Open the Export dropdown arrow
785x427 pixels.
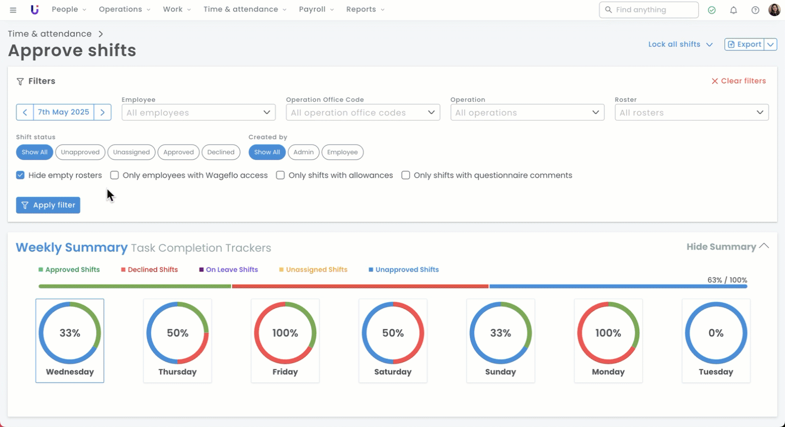click(770, 44)
